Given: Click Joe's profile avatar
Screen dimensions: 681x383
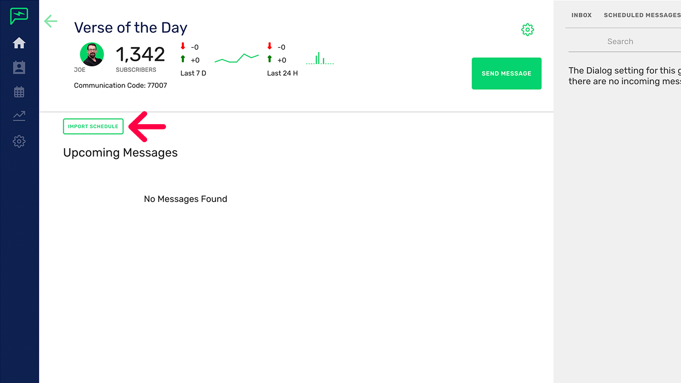Looking at the screenshot, I should point(92,54).
